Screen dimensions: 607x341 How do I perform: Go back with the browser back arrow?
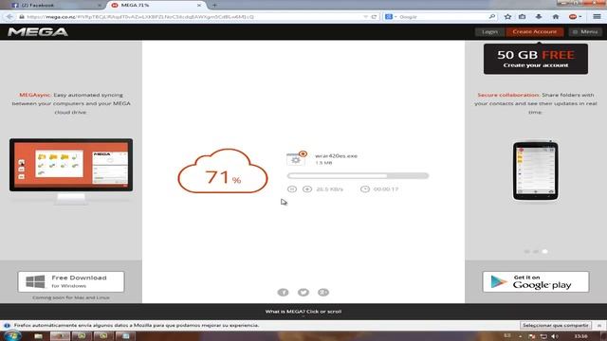(x=9, y=17)
